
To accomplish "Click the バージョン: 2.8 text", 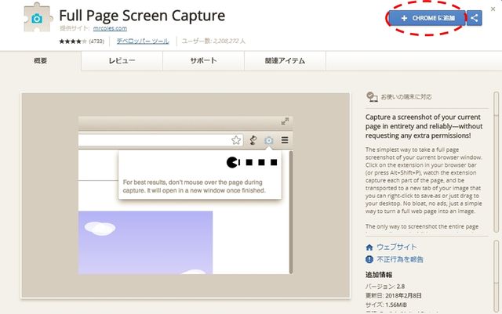I will pyautogui.click(x=385, y=286).
